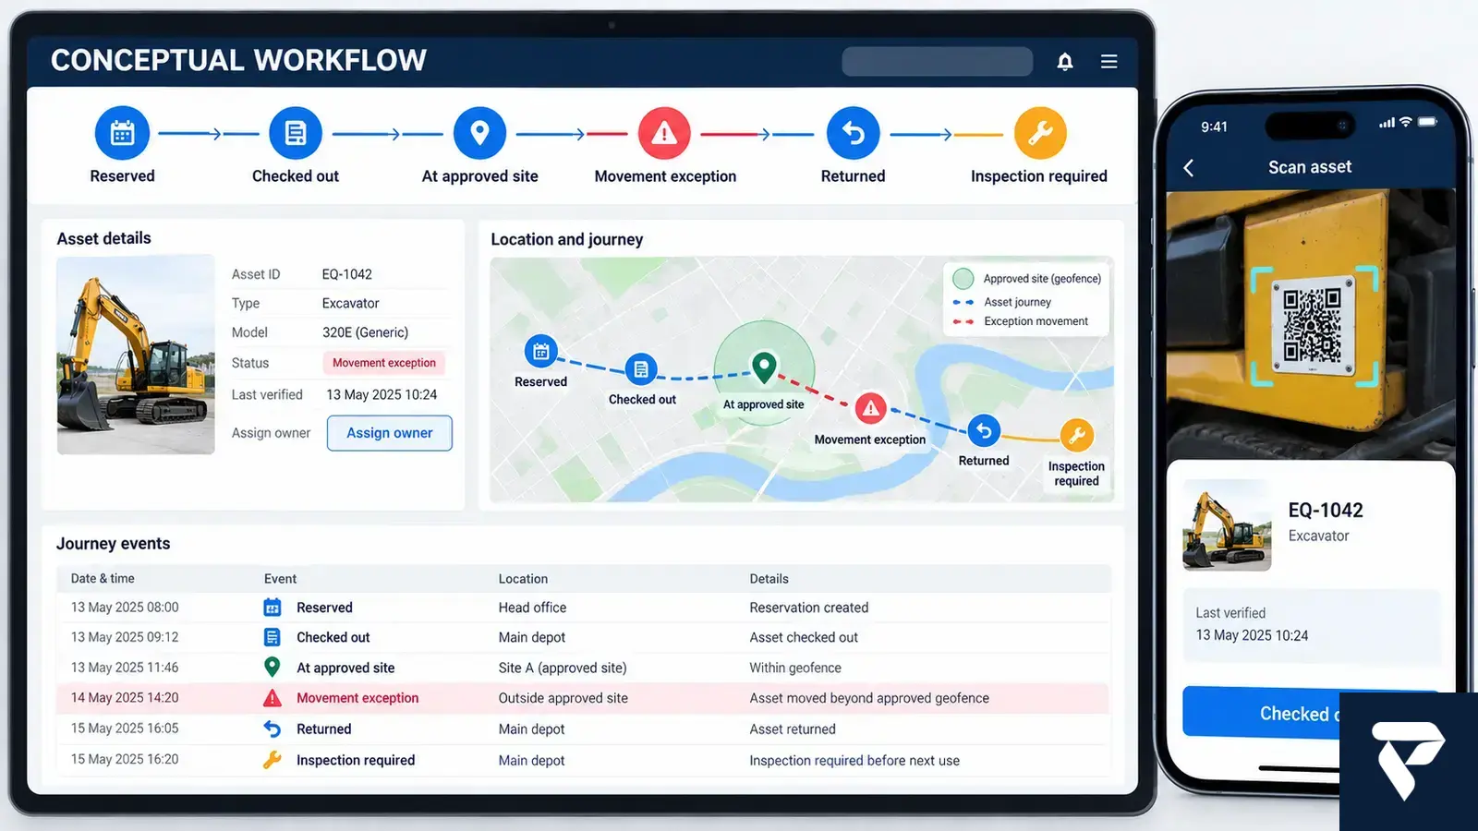
Task: Tap the Last verified card on phone
Action: 1312,626
